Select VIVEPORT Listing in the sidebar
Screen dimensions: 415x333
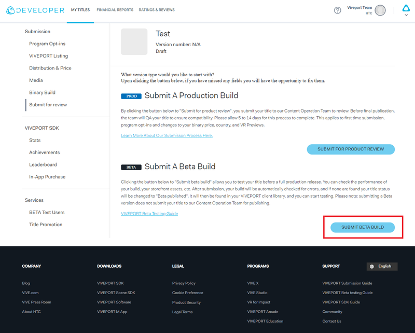pyautogui.click(x=48, y=56)
